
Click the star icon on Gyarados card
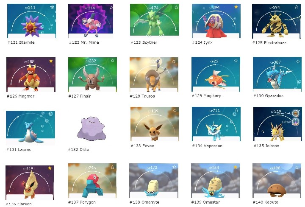pos(298,62)
